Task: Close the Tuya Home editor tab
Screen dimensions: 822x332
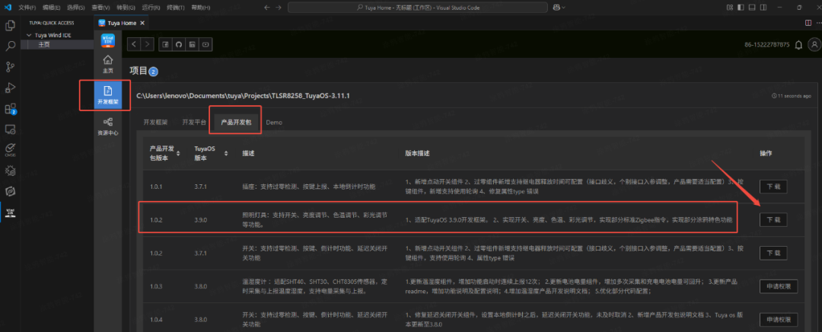Action: click(142, 23)
